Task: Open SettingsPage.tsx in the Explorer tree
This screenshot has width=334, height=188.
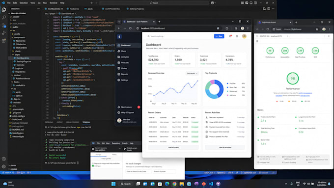Action: coord(24,61)
